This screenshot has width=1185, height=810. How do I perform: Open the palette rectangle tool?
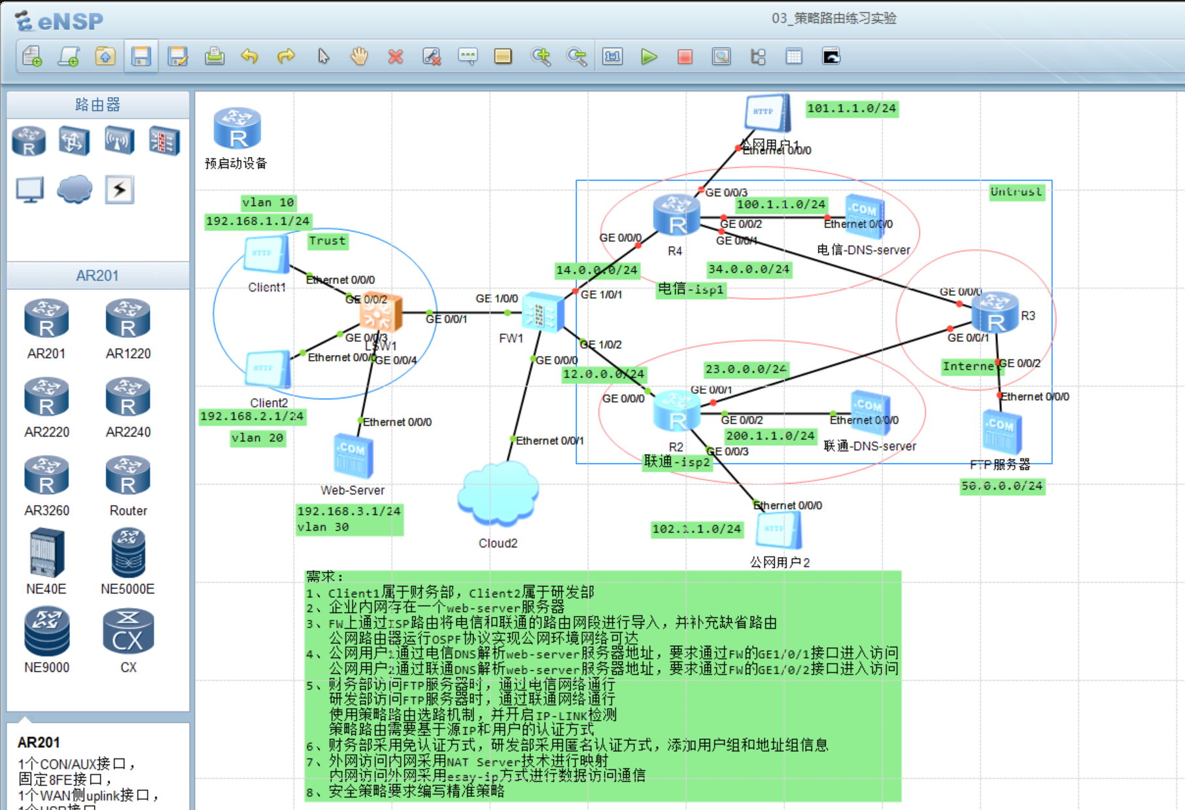[503, 57]
